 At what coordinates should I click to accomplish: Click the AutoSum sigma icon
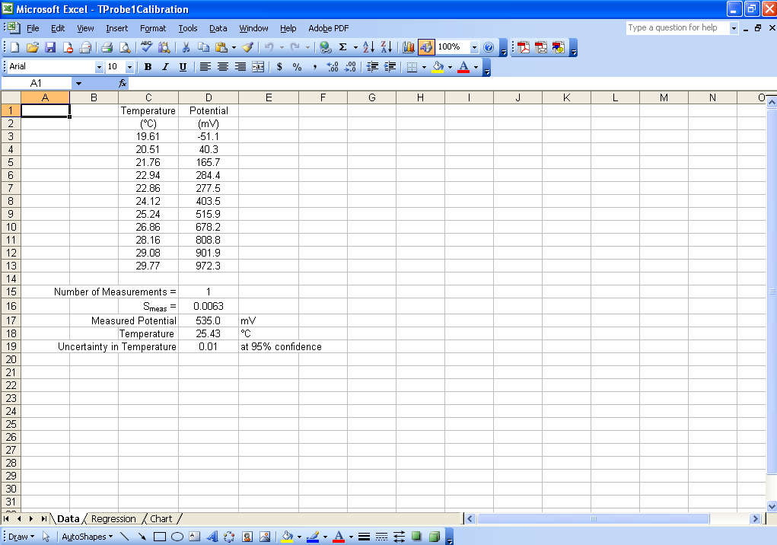click(x=342, y=47)
